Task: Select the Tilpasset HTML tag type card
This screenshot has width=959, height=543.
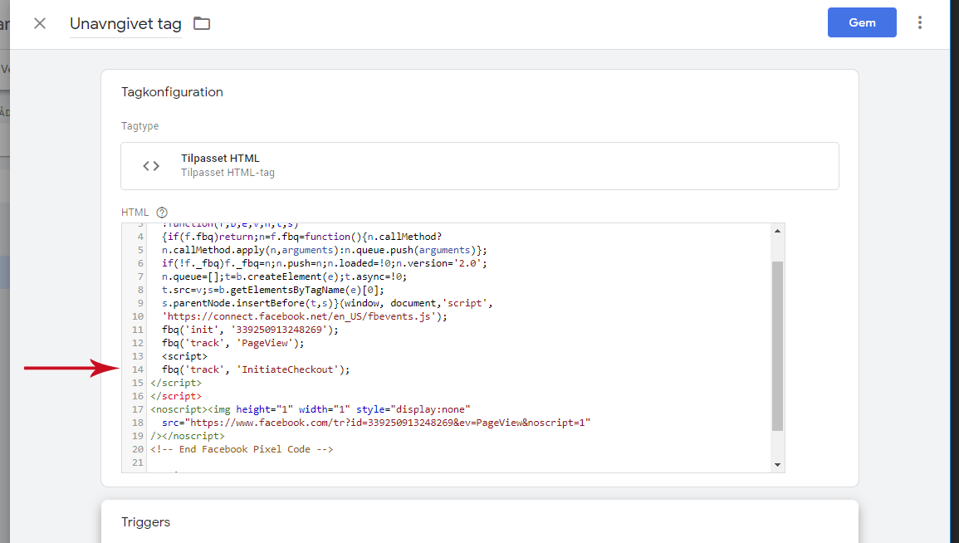Action: tap(479, 166)
